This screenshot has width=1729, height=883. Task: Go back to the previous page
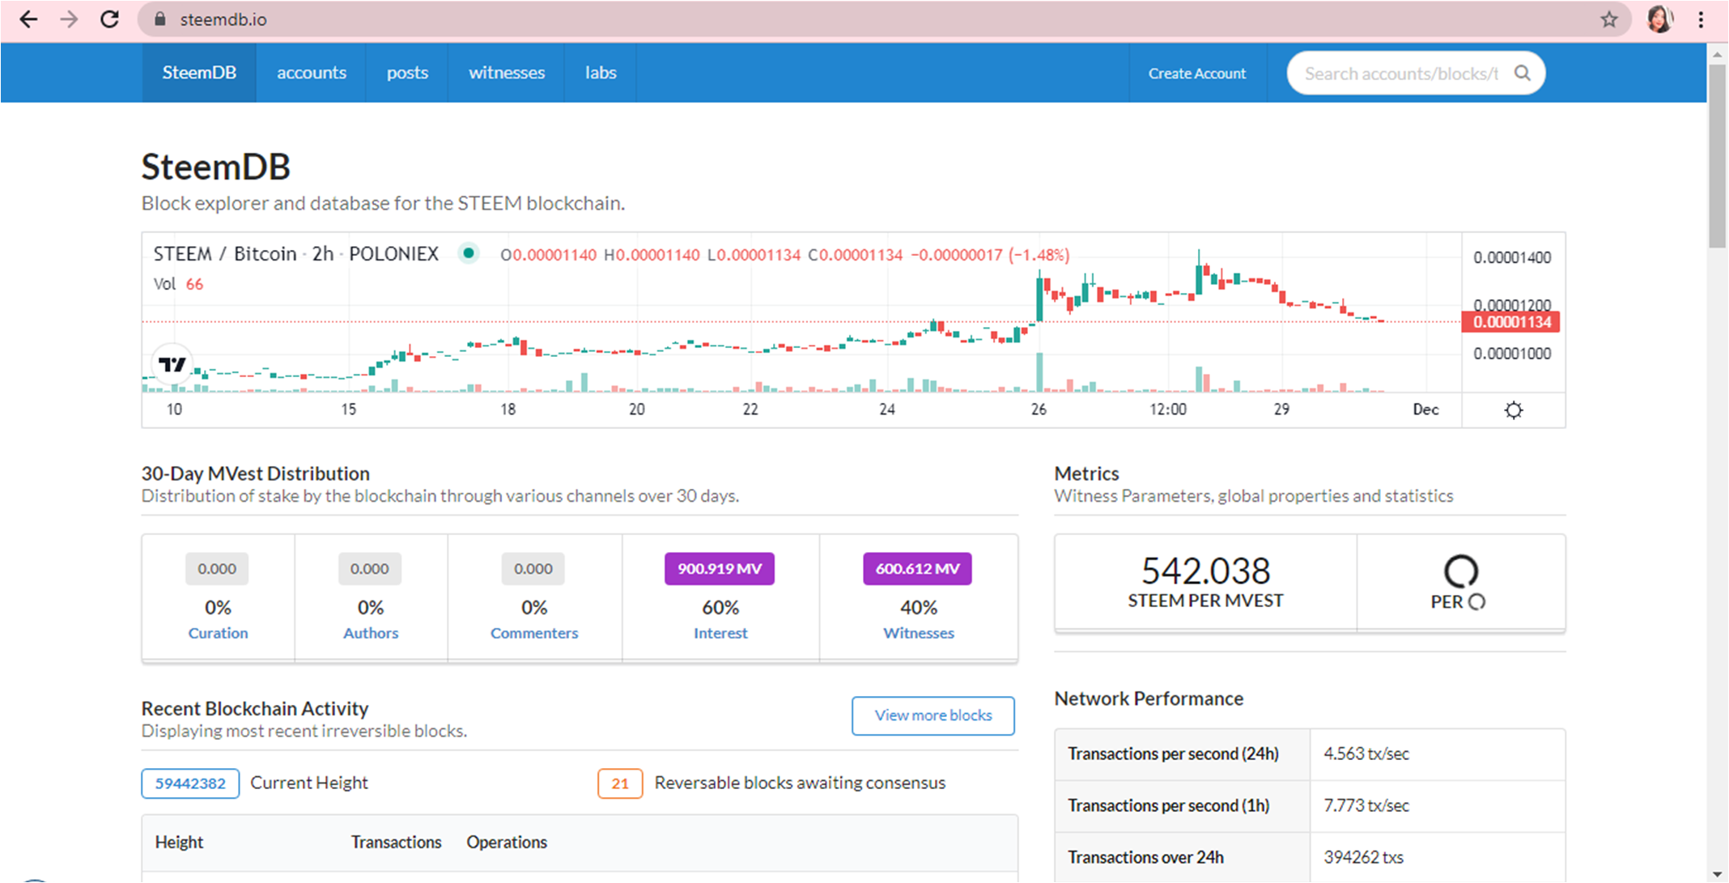pyautogui.click(x=28, y=19)
